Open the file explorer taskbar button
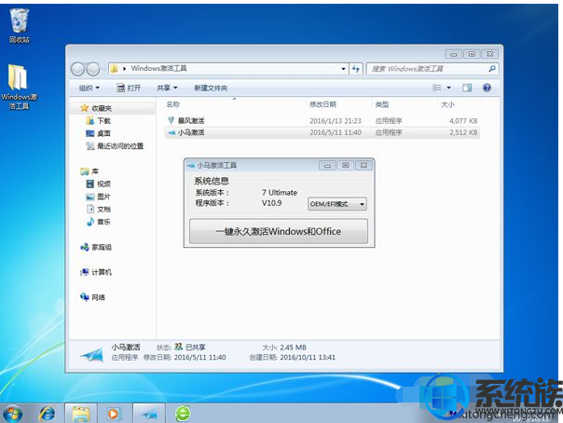 81,414
